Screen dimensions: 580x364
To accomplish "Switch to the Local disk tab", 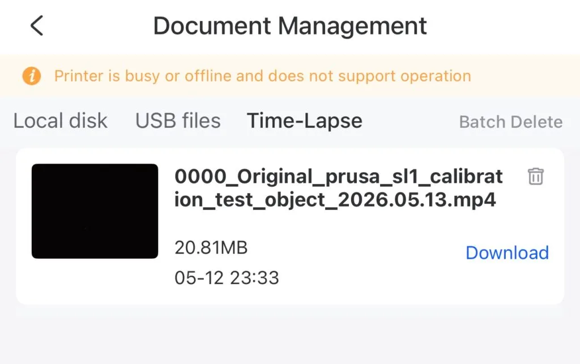I will click(60, 121).
